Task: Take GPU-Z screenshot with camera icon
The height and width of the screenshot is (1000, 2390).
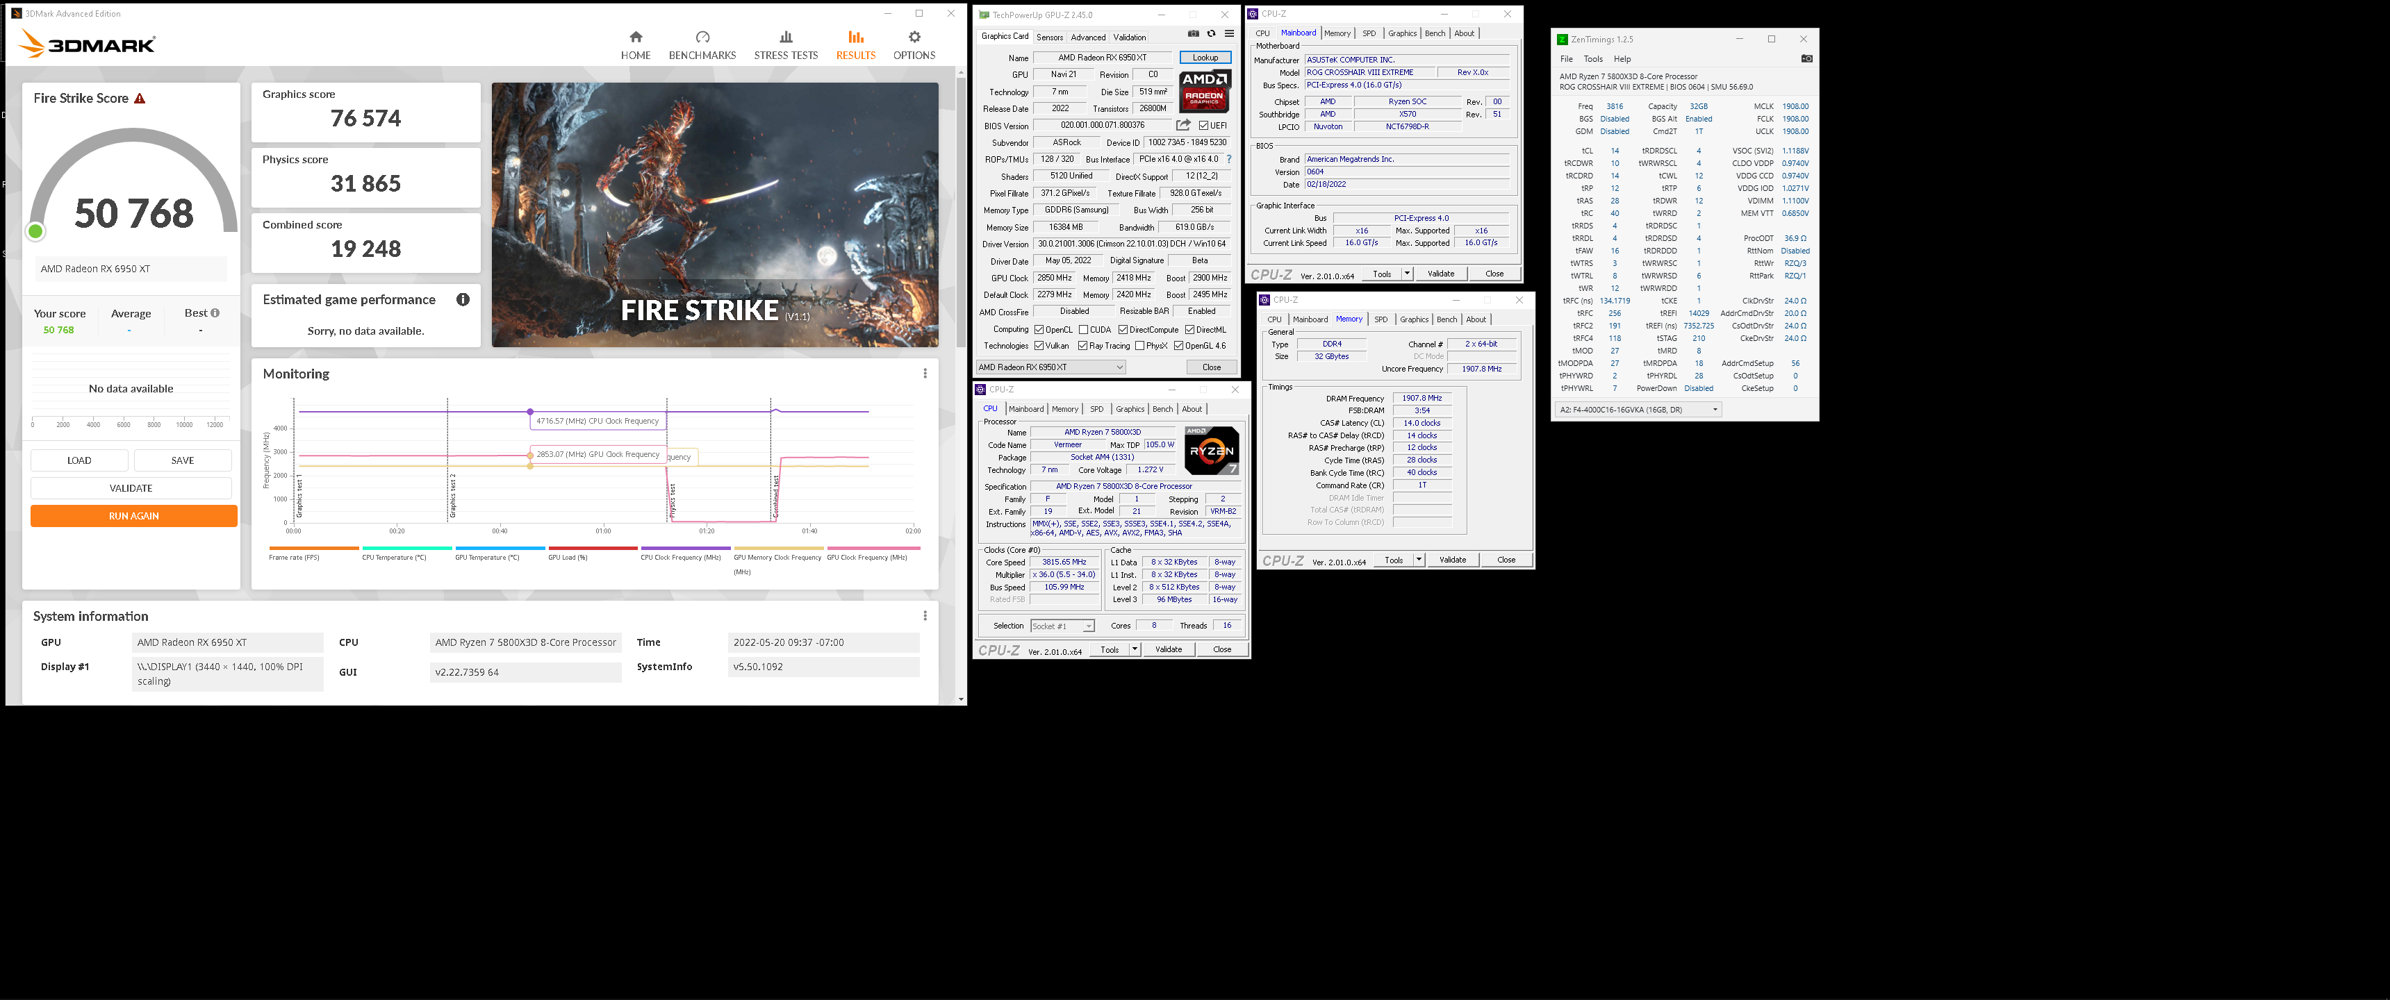Action: [x=1193, y=34]
